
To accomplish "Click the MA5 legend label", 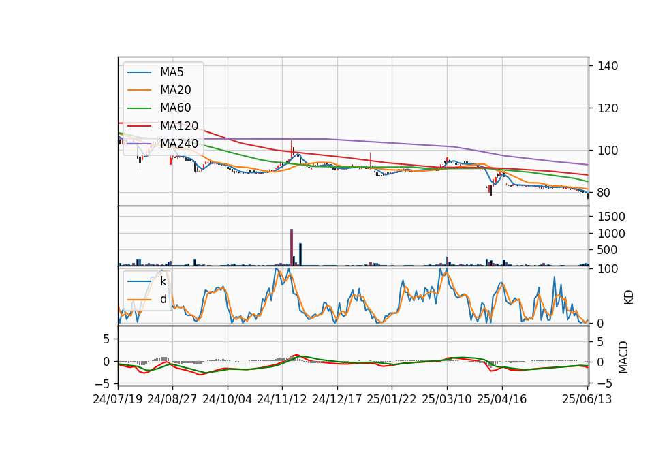I will [172, 72].
